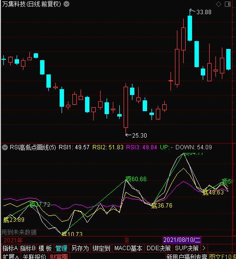This screenshot has height=259, width=236.
Task: Click the 2021/08/10 date marker
Action: (182, 240)
